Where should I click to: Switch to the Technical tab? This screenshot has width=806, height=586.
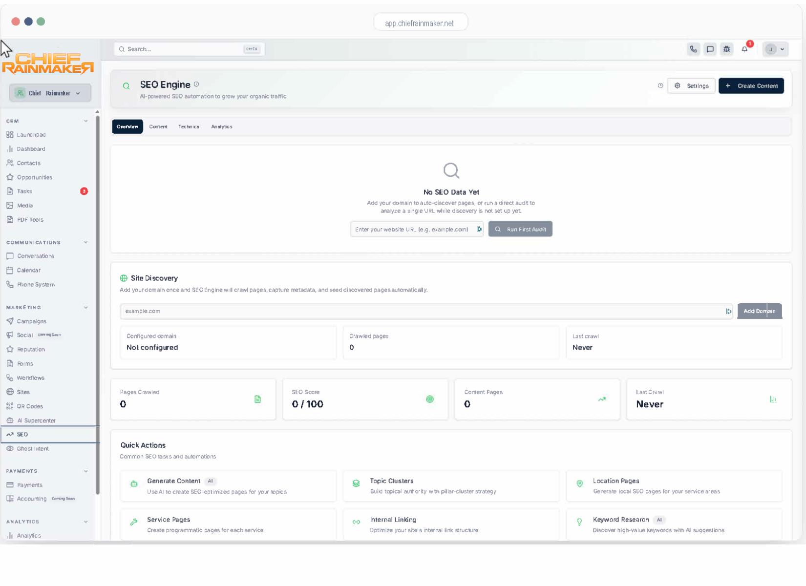pyautogui.click(x=189, y=126)
